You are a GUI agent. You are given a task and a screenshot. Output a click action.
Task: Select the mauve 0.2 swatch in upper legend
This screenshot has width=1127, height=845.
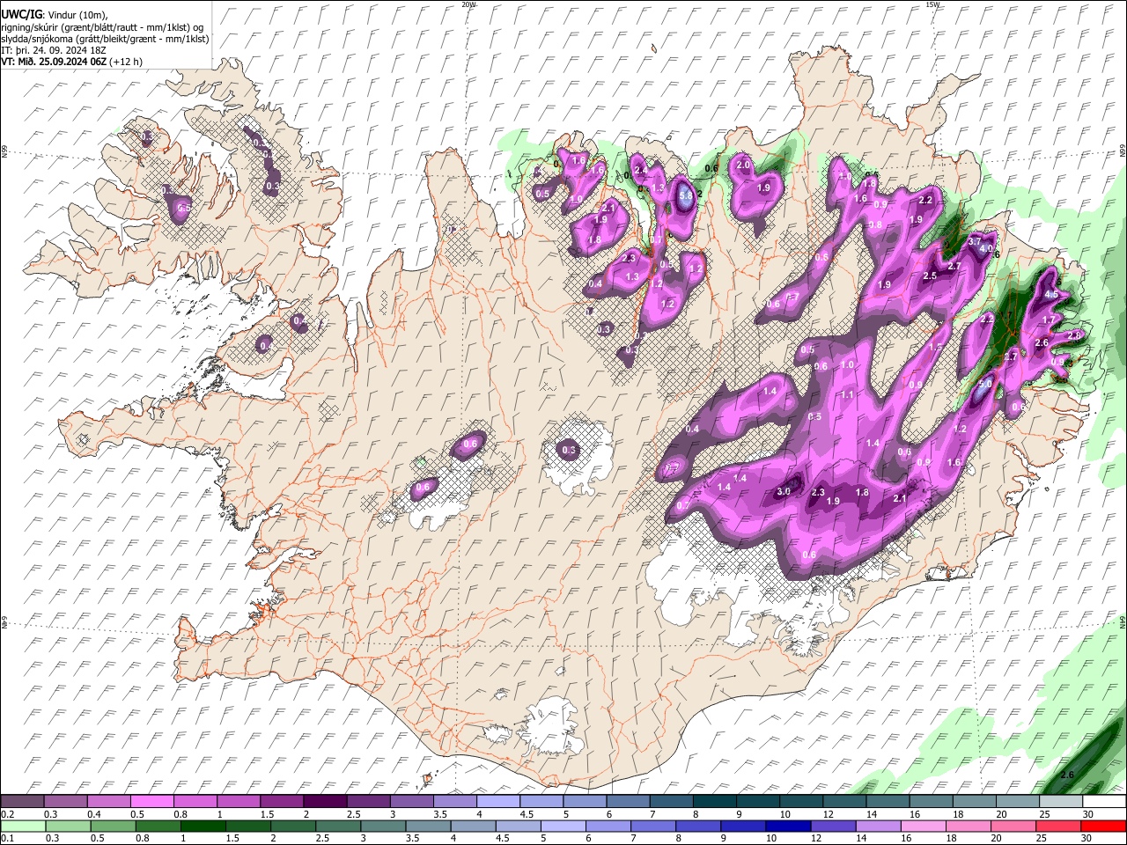point(22,802)
